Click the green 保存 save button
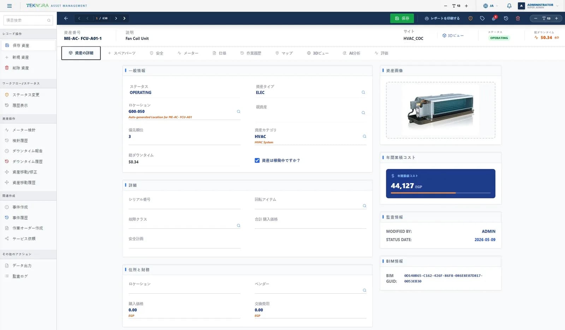This screenshot has width=565, height=330. (402, 18)
